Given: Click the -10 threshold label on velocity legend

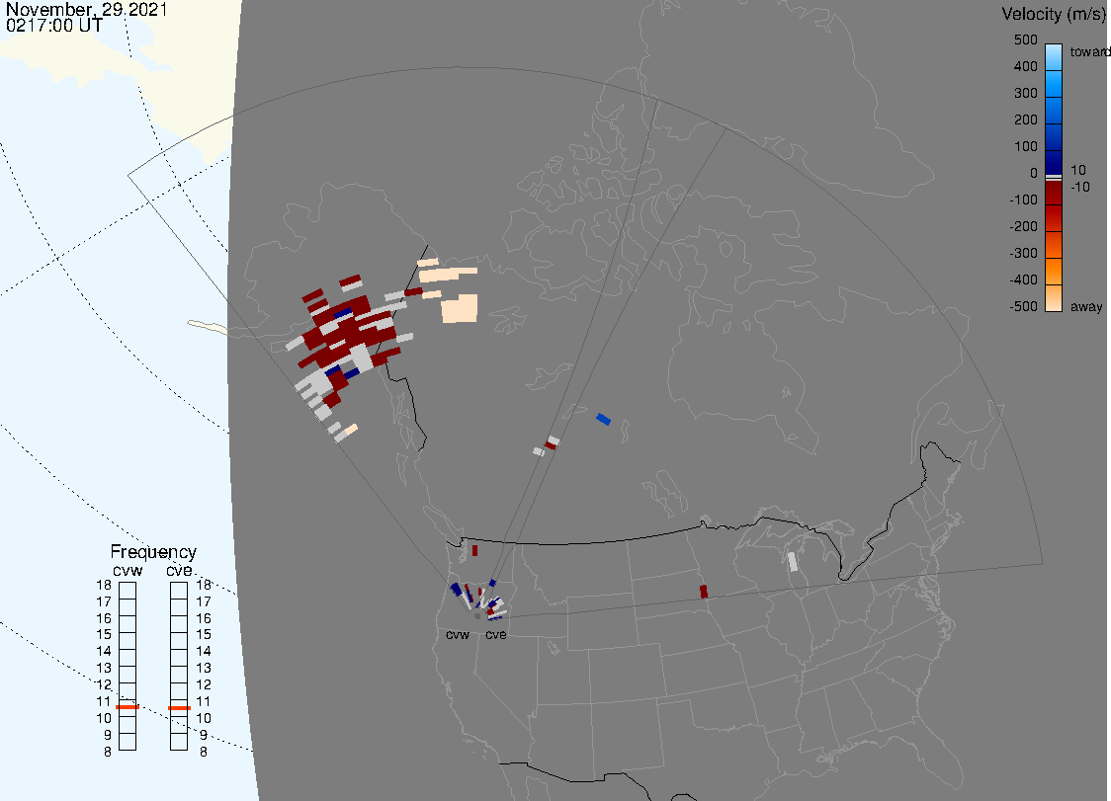Looking at the screenshot, I should (1079, 187).
